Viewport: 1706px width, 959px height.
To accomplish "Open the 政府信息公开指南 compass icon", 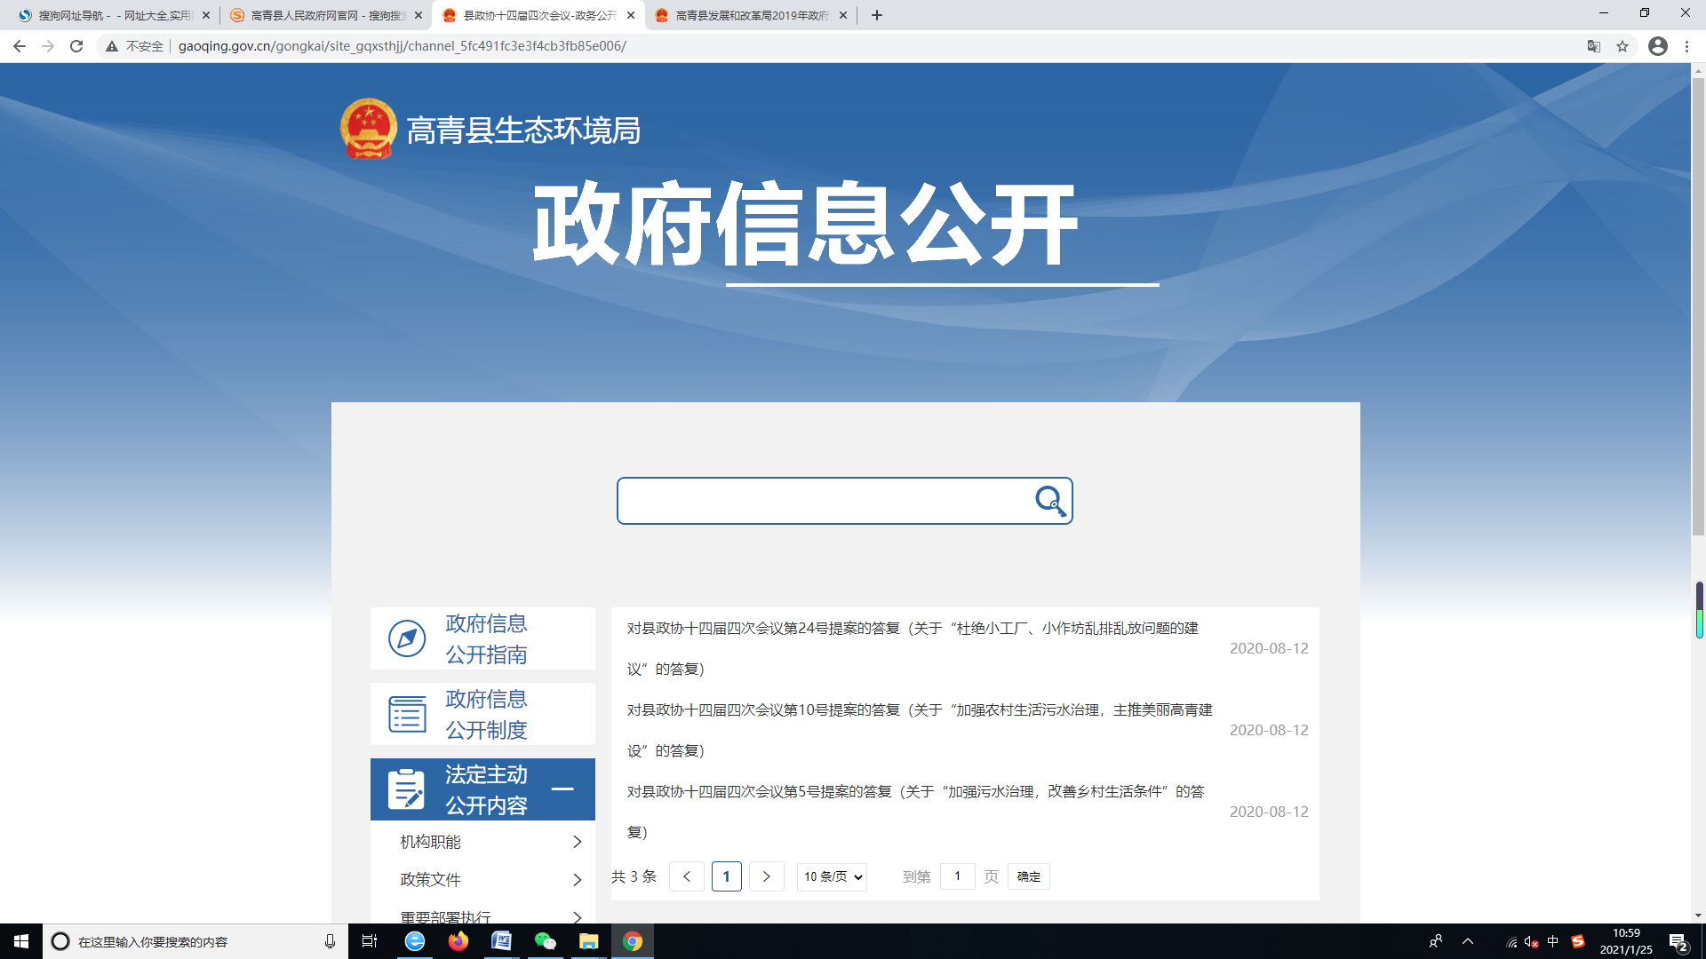I will coord(407,638).
